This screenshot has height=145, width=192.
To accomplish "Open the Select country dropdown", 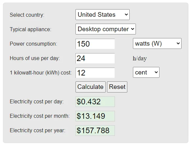I will (x=102, y=14).
